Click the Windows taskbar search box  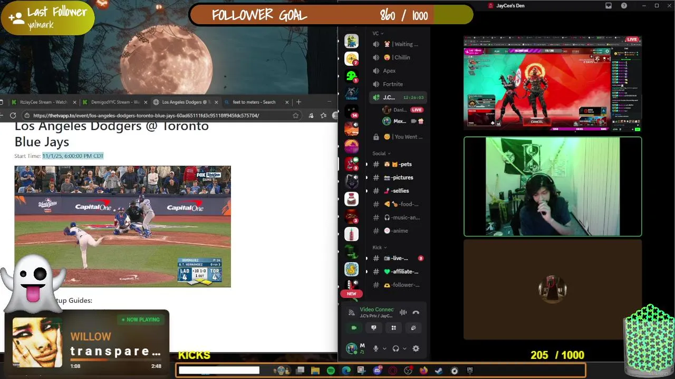point(219,371)
